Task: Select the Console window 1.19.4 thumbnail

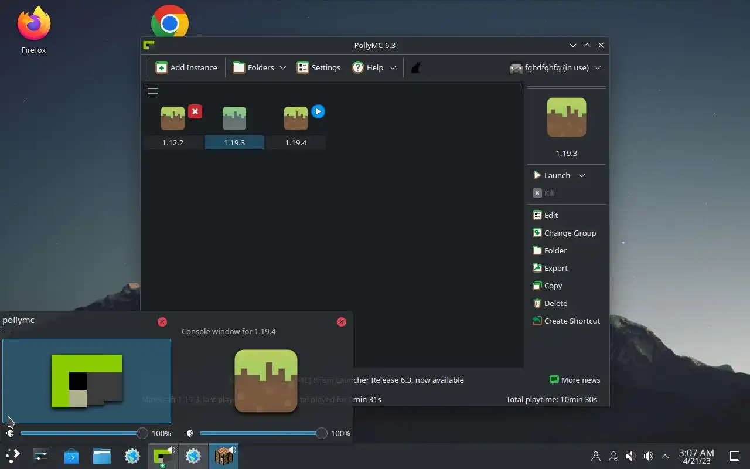Action: tap(266, 381)
